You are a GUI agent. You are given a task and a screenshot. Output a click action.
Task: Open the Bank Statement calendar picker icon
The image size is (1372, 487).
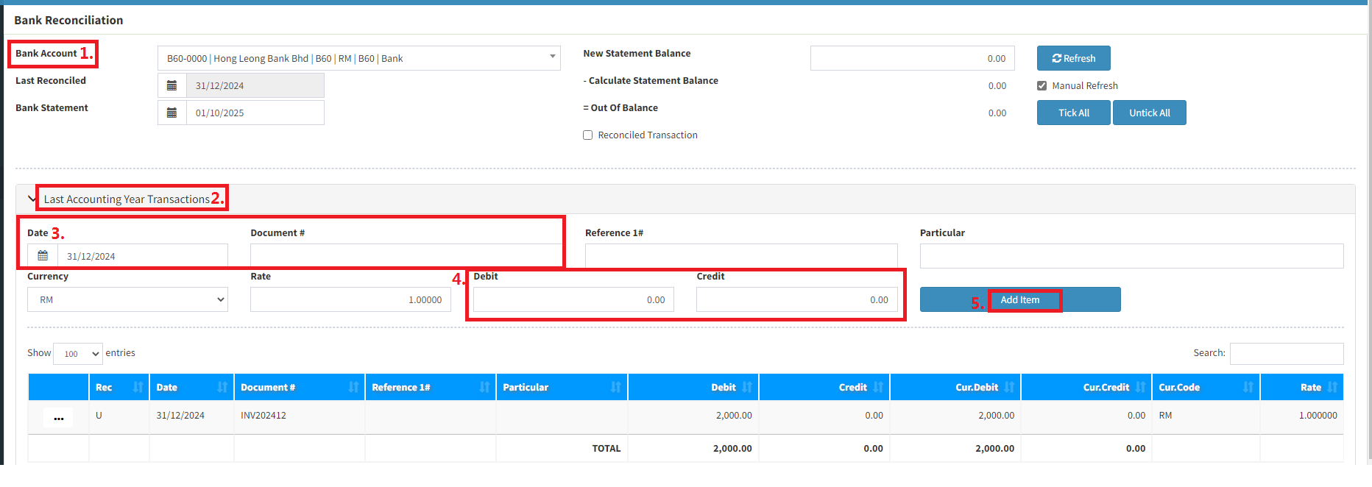pos(171,113)
